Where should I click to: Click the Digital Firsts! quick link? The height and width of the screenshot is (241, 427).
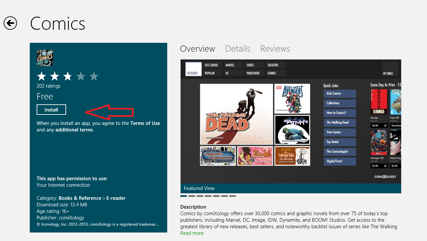click(340, 161)
